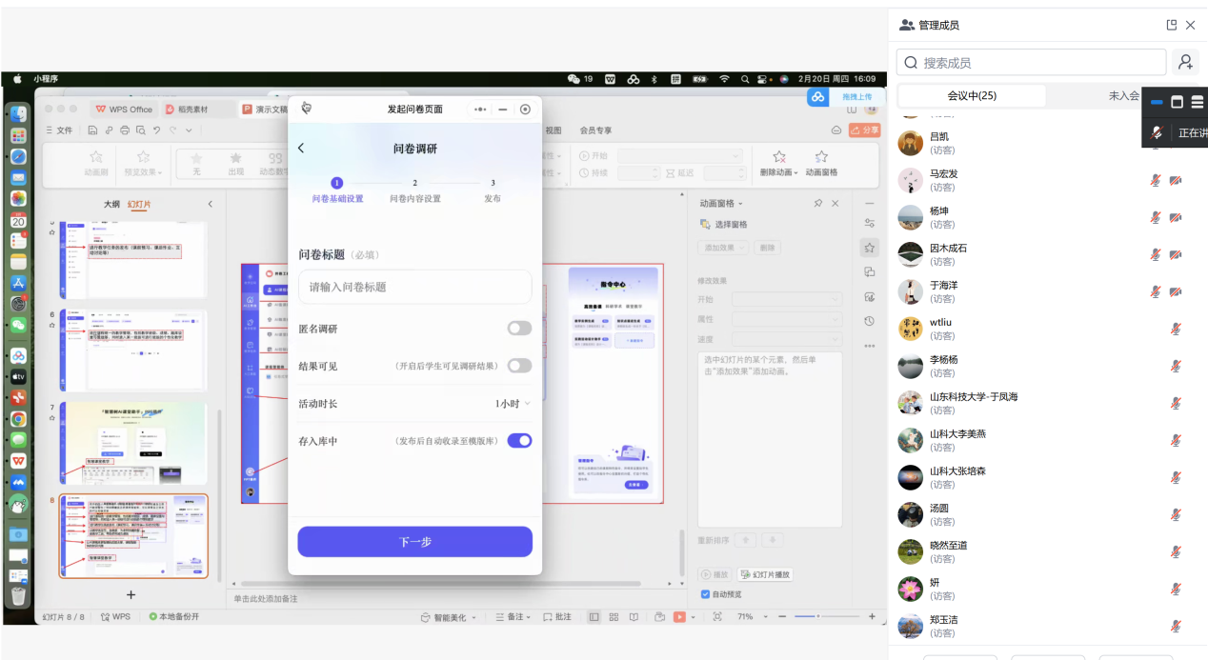Enable the 匿名调研 anonymous survey switch
1208x660 pixels.
click(x=519, y=329)
